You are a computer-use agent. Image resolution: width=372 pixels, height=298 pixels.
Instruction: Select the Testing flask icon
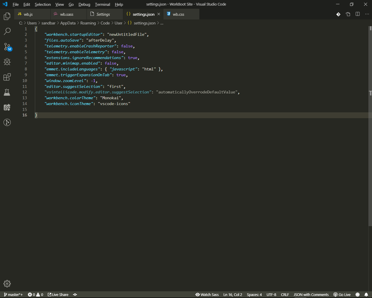click(7, 92)
